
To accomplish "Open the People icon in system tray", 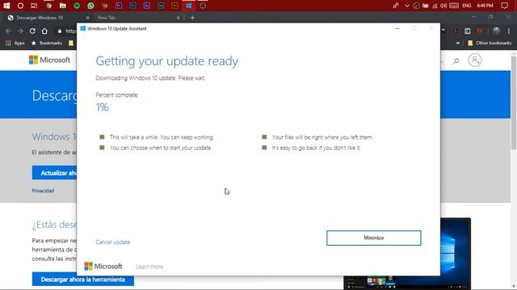I will 396,6.
